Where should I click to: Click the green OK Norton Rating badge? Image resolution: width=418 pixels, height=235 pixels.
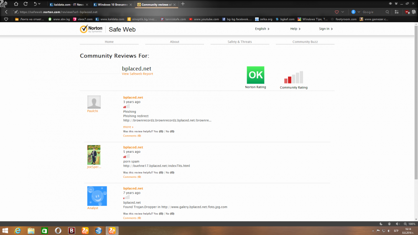coord(255,75)
